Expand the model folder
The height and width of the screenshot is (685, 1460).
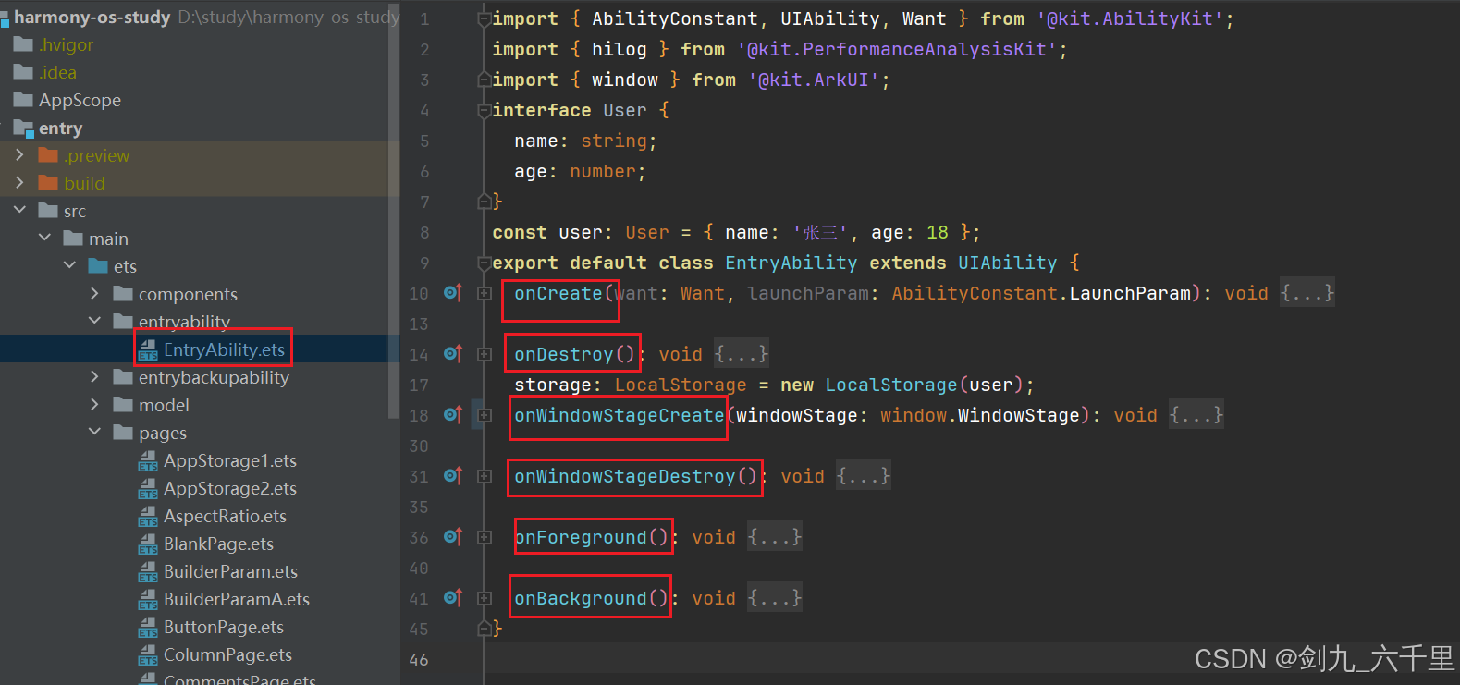(x=94, y=405)
